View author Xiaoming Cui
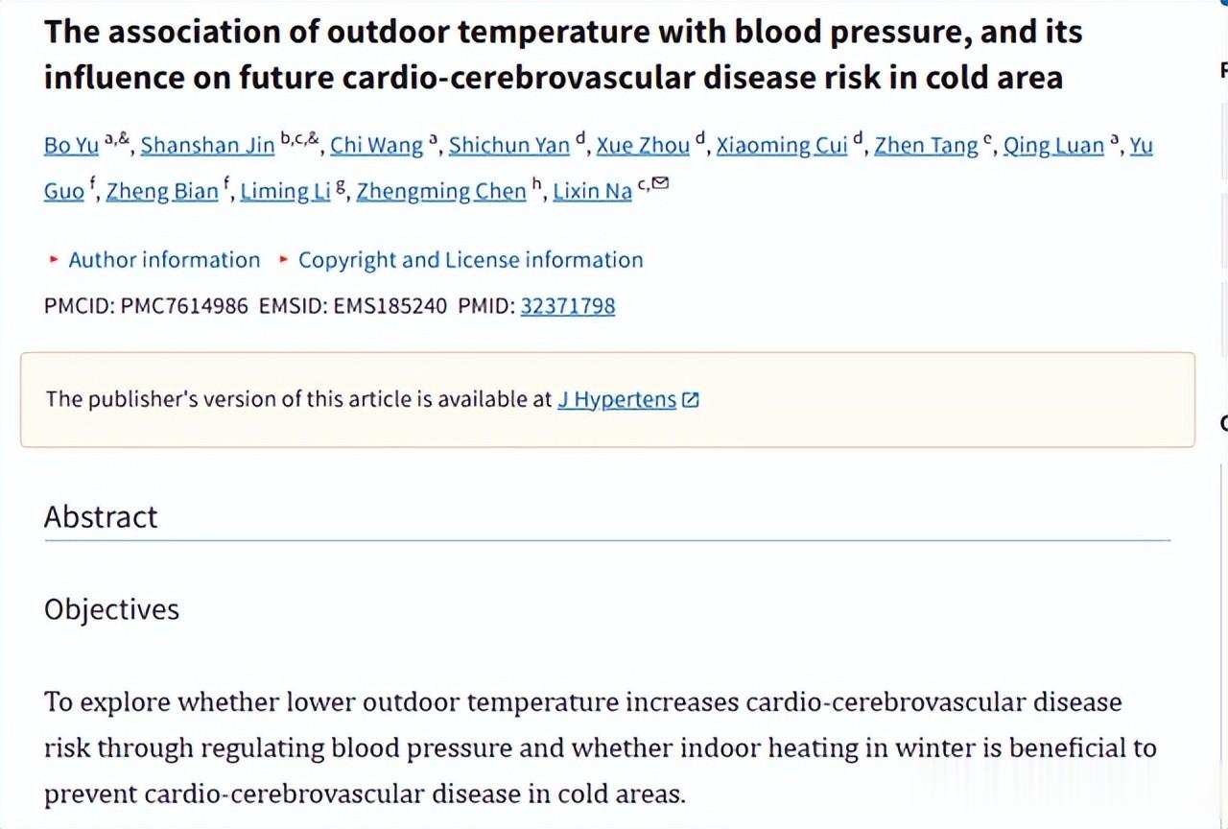 tap(782, 146)
